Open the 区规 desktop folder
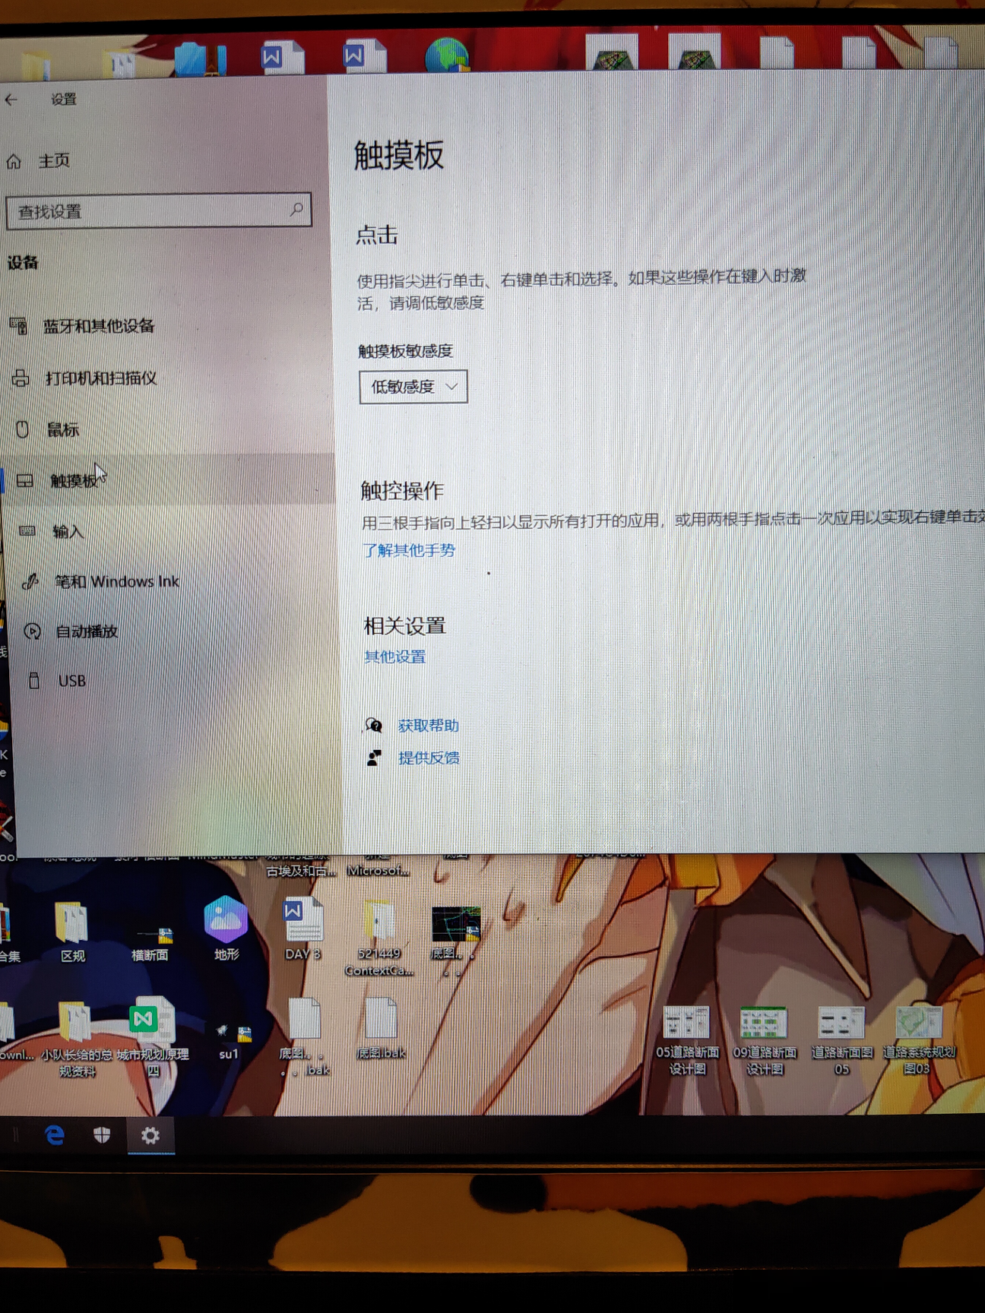Image resolution: width=985 pixels, height=1313 pixels. [x=72, y=932]
